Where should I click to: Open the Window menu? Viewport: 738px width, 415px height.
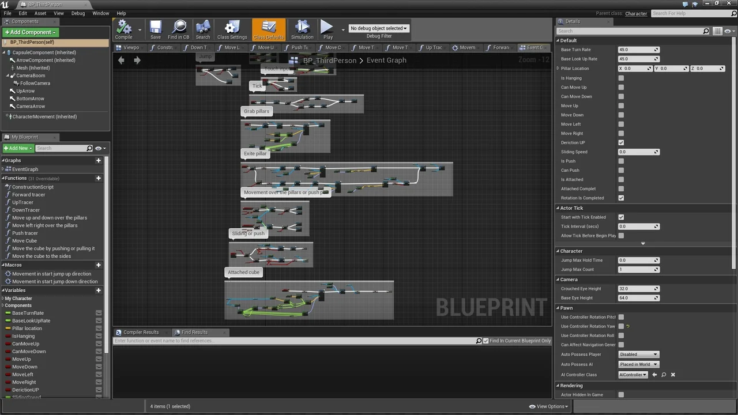[x=100, y=13]
